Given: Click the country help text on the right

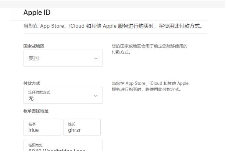Looking at the screenshot, I should point(149,49).
